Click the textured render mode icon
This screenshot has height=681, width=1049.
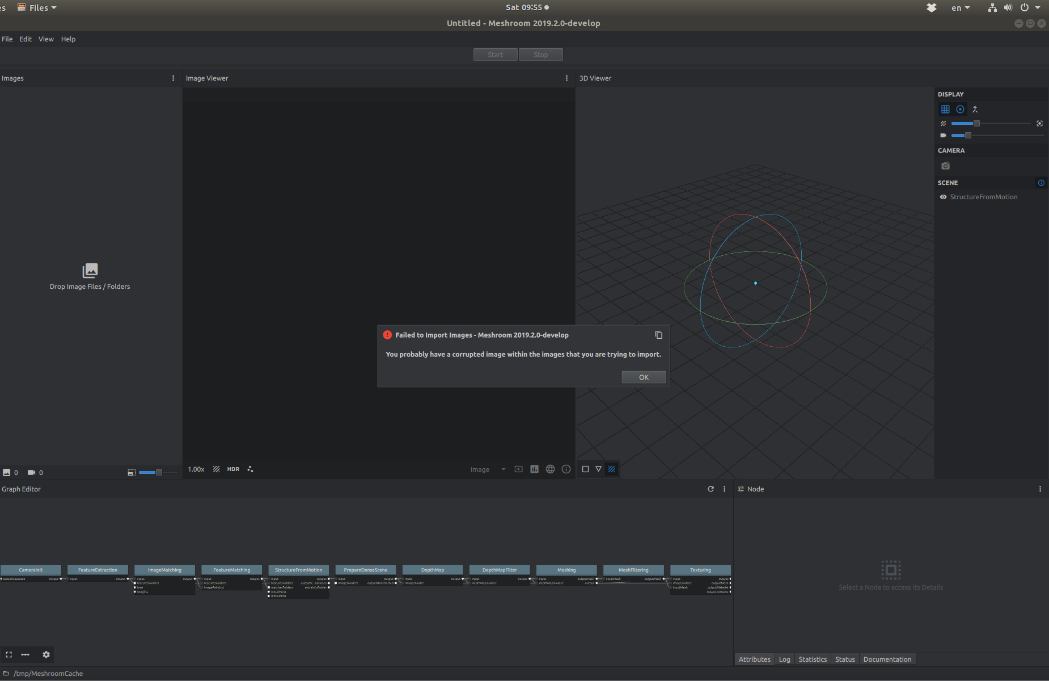point(611,469)
